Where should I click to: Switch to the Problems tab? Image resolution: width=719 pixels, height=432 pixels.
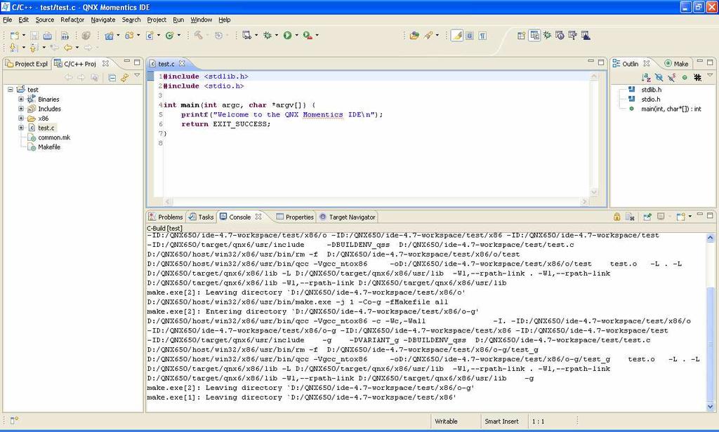click(x=166, y=217)
